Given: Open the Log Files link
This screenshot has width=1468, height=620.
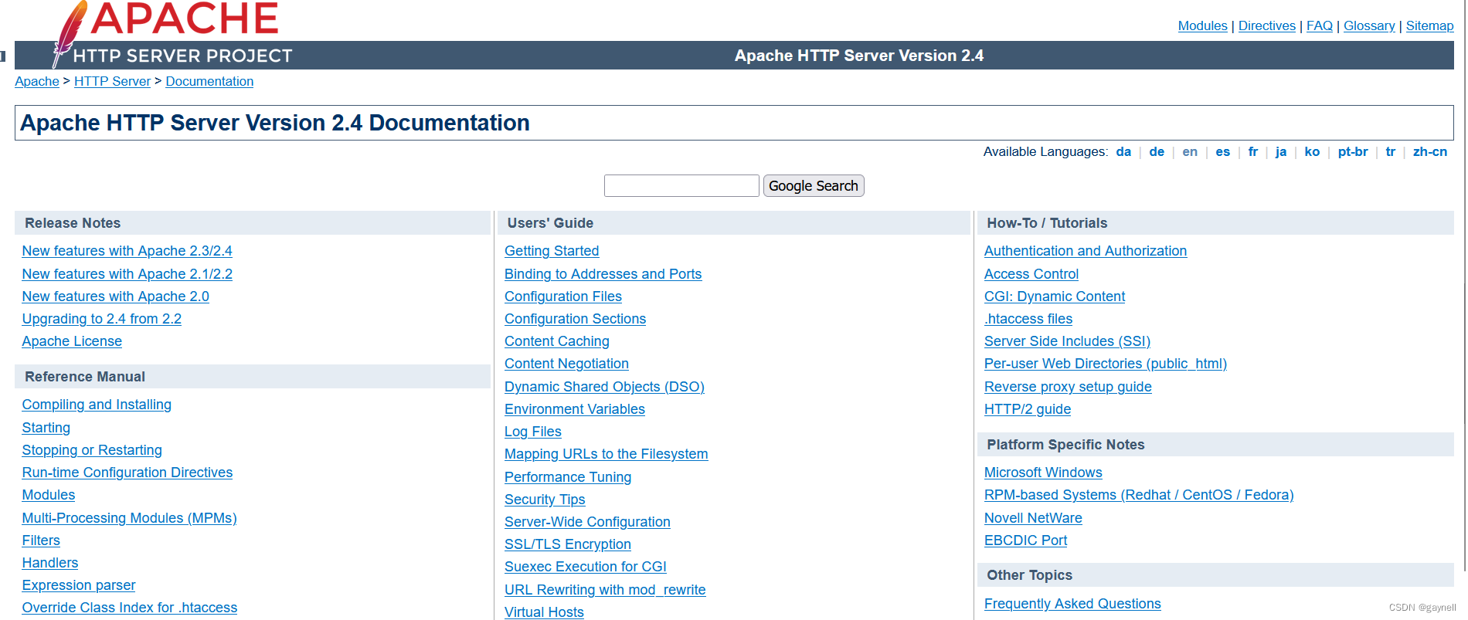Looking at the screenshot, I should 532,432.
